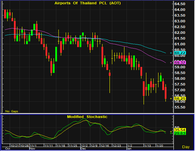Click the 12/2 date label
The height and width of the screenshot is (151, 195).
84,145
